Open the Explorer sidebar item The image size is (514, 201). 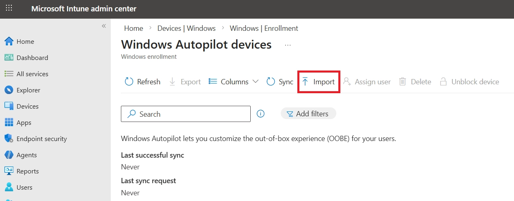click(28, 90)
